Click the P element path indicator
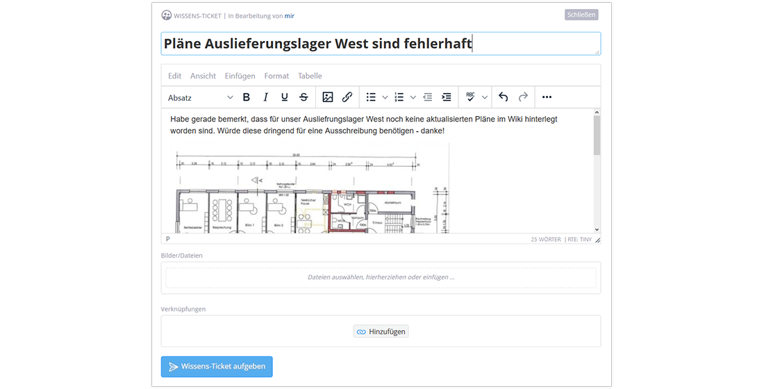Screen dimensions: 764x389 point(168,240)
